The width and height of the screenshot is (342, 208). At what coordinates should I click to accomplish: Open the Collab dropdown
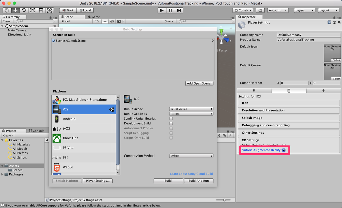(243, 10)
